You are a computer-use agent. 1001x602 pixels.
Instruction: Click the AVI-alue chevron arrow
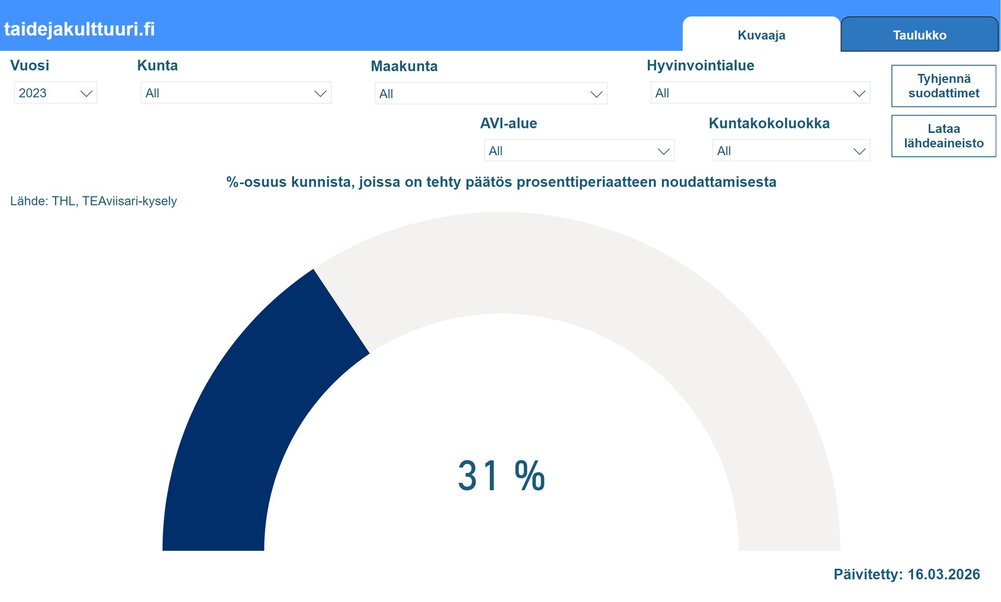point(664,151)
